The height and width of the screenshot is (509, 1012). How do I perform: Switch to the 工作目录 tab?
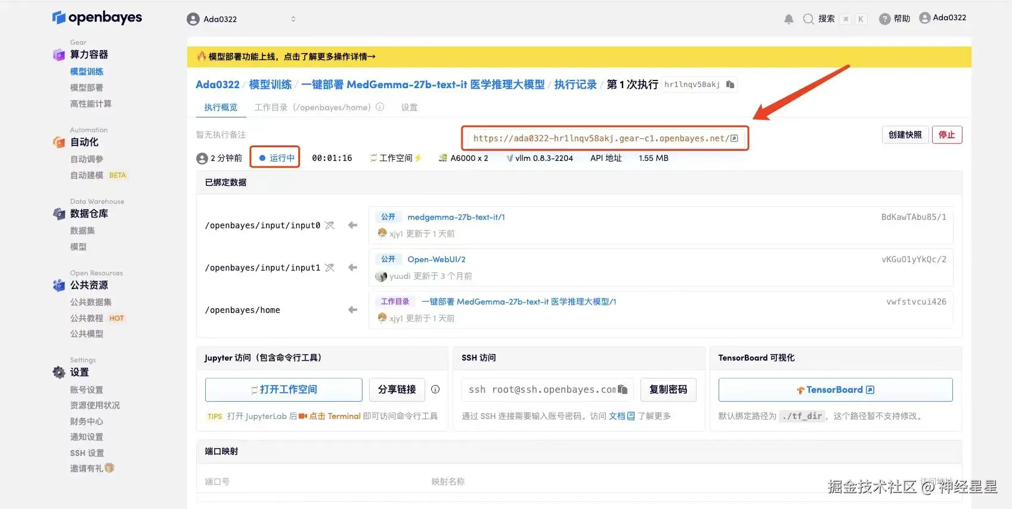click(312, 107)
